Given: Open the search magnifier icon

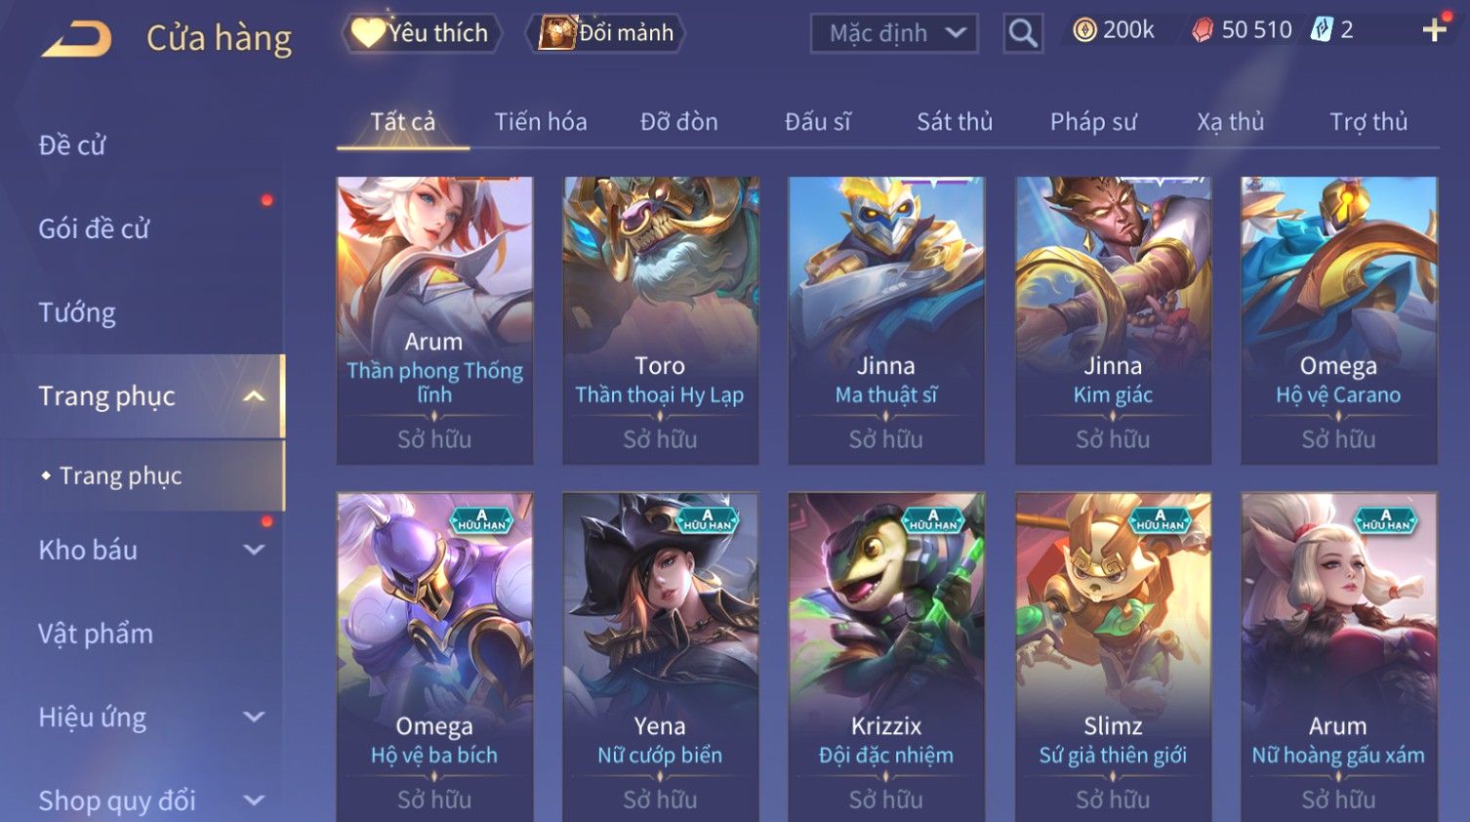Looking at the screenshot, I should 1023,33.
